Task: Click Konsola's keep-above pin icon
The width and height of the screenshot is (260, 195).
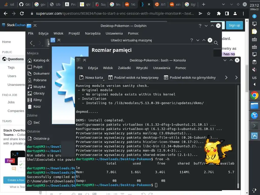Action: tap(85, 60)
